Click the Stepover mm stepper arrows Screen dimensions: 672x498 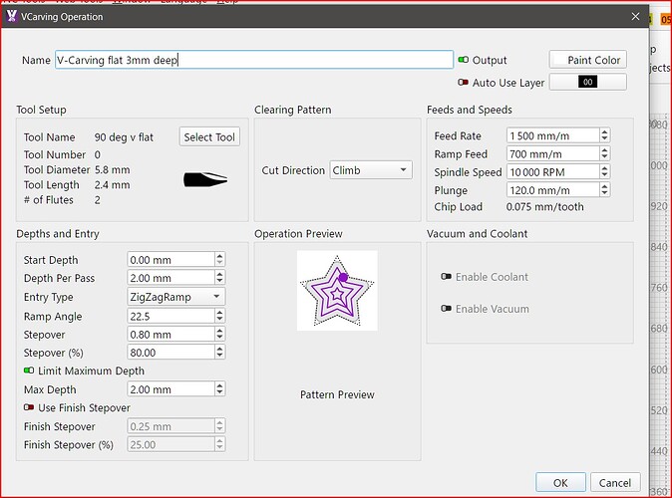click(219, 334)
